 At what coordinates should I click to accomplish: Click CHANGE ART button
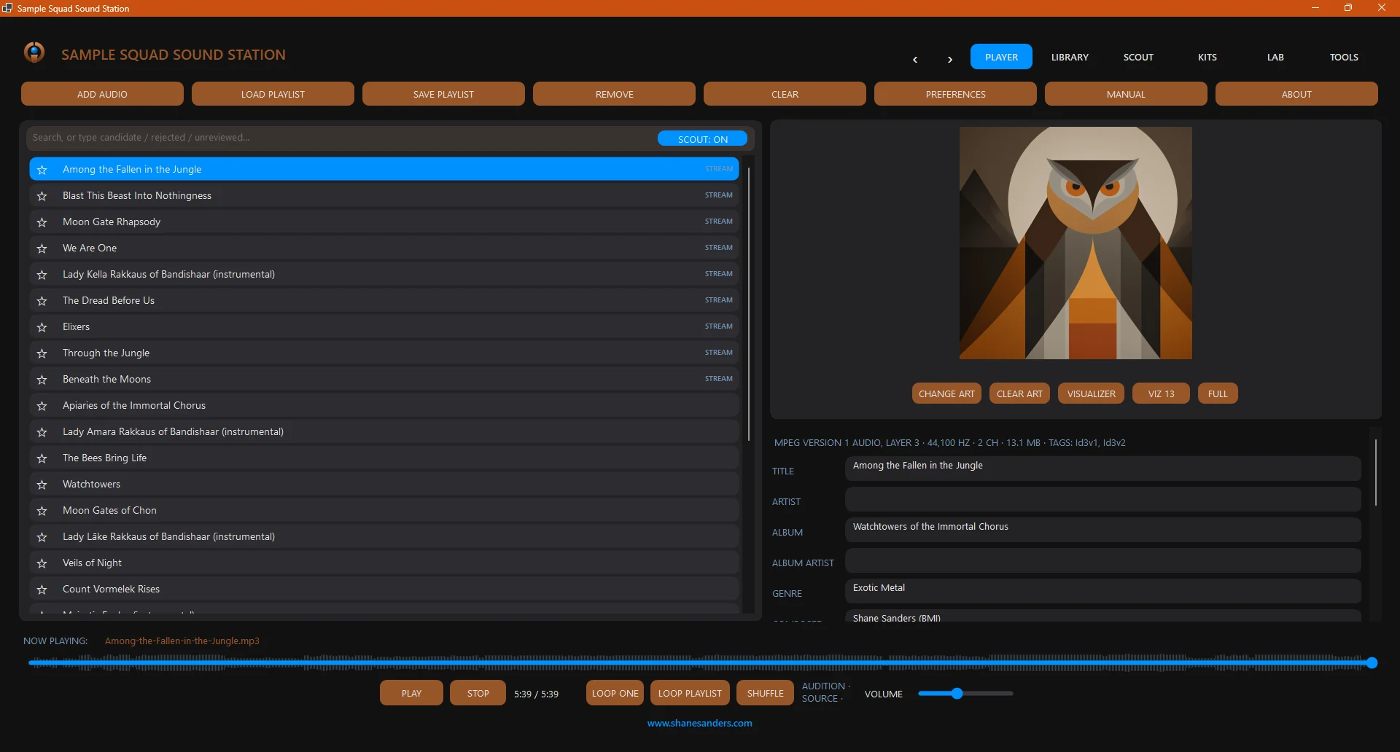click(x=946, y=393)
